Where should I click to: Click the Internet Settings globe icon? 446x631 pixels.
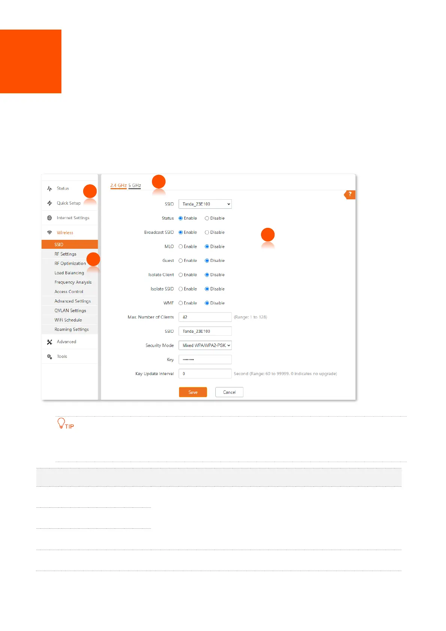(x=49, y=218)
